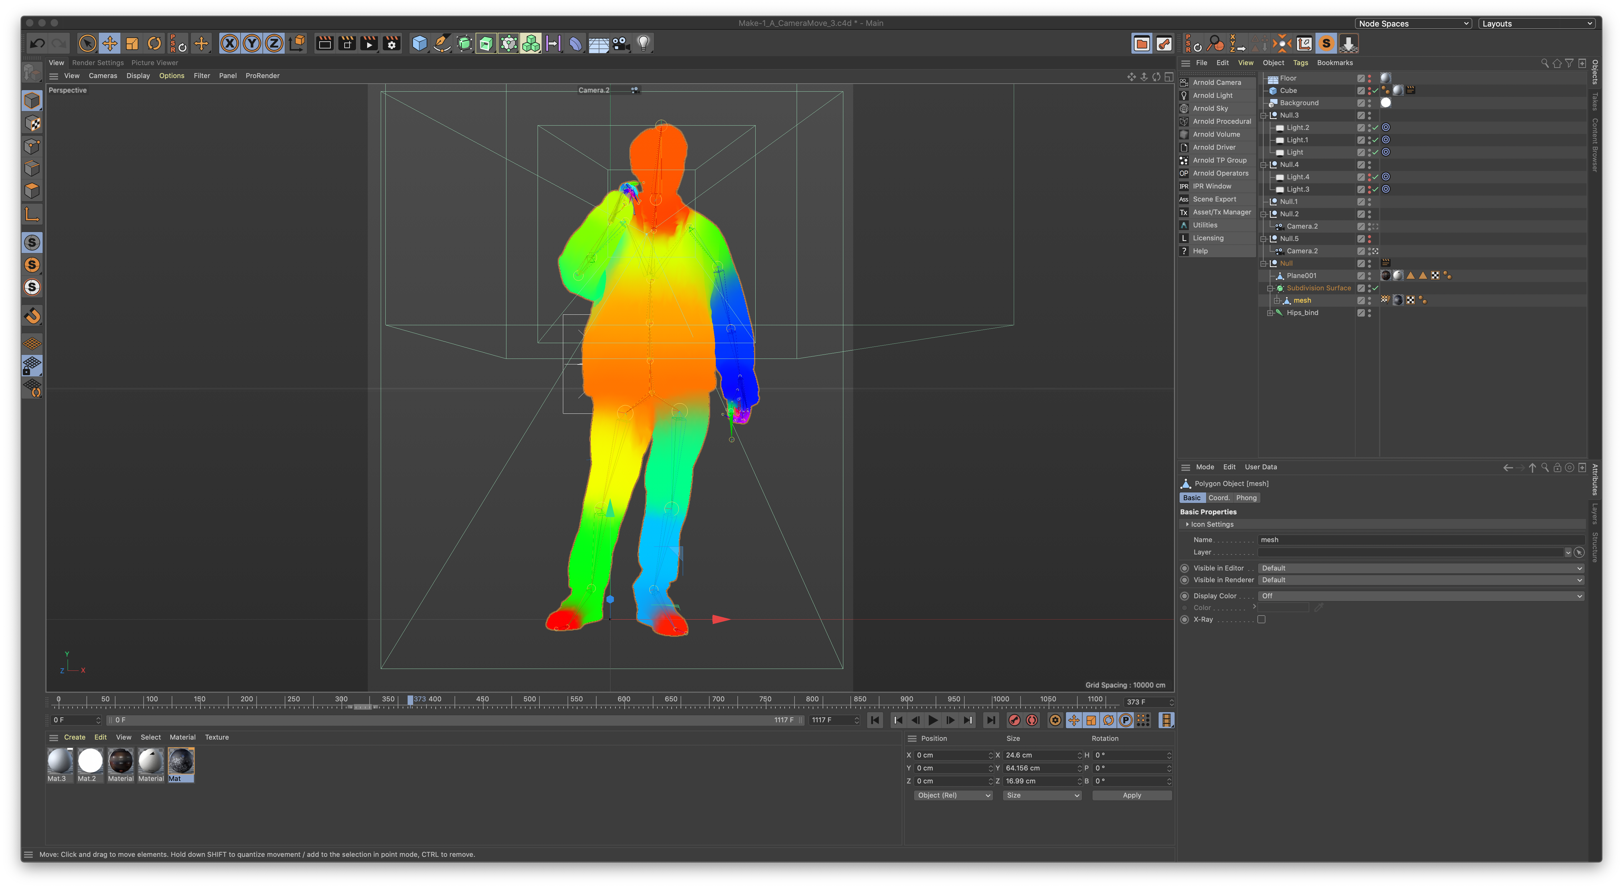Toggle the Subdivision Surface enable checkmark
The width and height of the screenshot is (1623, 888).
tap(1375, 288)
